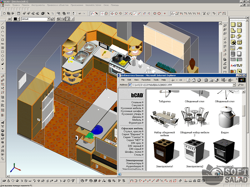This screenshot has height=187, width=250.
Task: Toggle the shaded-with-edges view mode button
Action: (67, 19)
